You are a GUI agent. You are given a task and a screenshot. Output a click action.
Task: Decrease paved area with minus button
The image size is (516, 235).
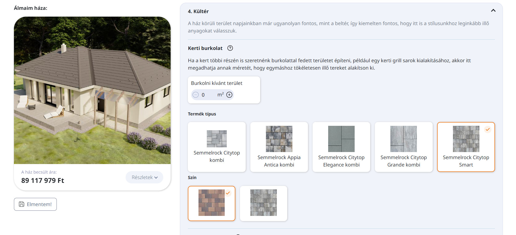pyautogui.click(x=195, y=95)
